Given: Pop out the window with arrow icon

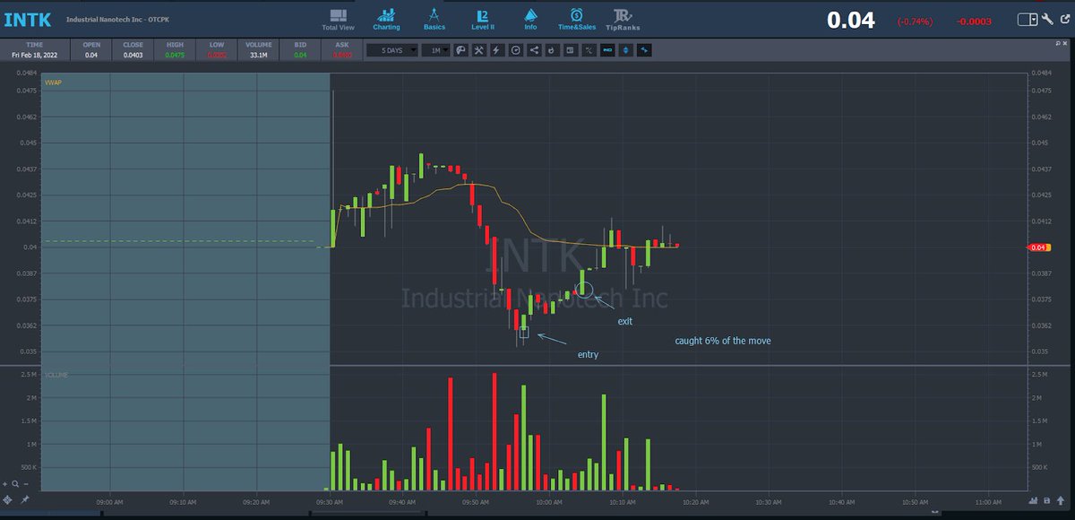Looking at the screenshot, I should tap(1065, 19).
